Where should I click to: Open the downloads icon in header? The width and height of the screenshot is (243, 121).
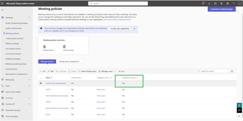(209, 4)
